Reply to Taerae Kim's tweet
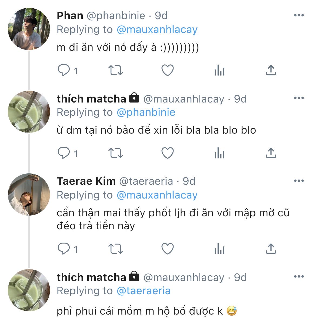 (x=64, y=249)
